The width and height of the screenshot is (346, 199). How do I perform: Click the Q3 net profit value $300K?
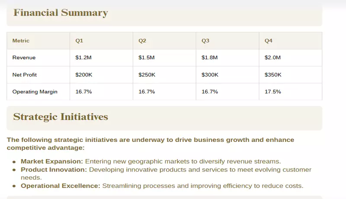(x=210, y=75)
